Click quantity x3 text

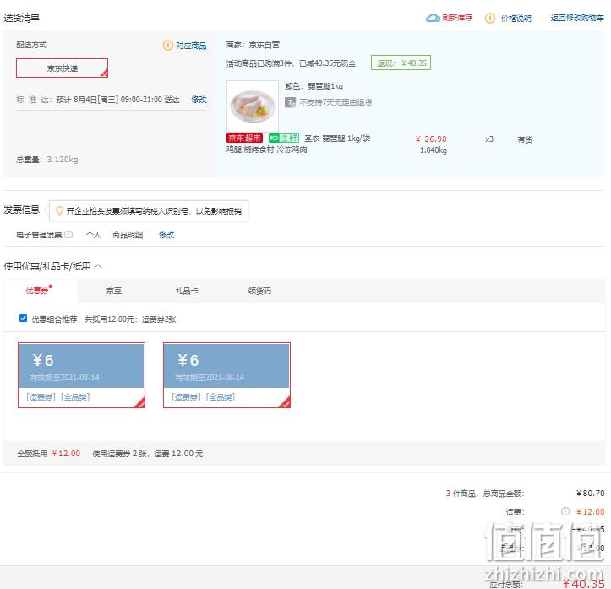(x=489, y=139)
